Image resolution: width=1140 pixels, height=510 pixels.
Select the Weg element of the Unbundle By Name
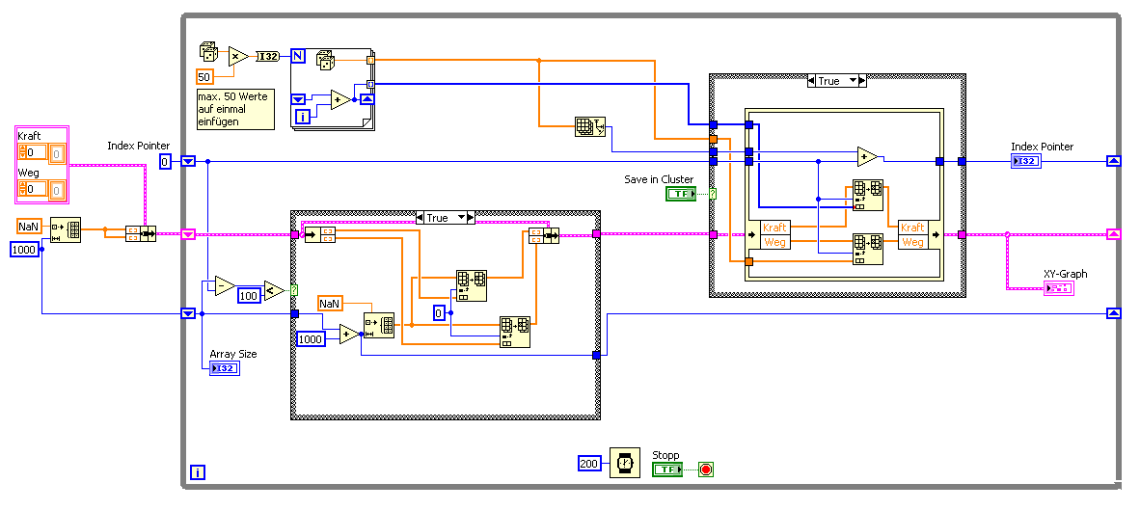774,241
